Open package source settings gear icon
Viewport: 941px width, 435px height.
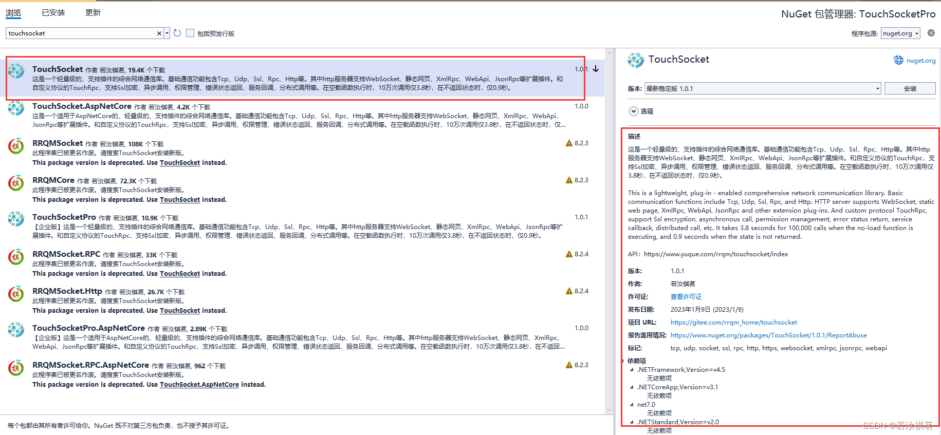pyautogui.click(x=931, y=33)
